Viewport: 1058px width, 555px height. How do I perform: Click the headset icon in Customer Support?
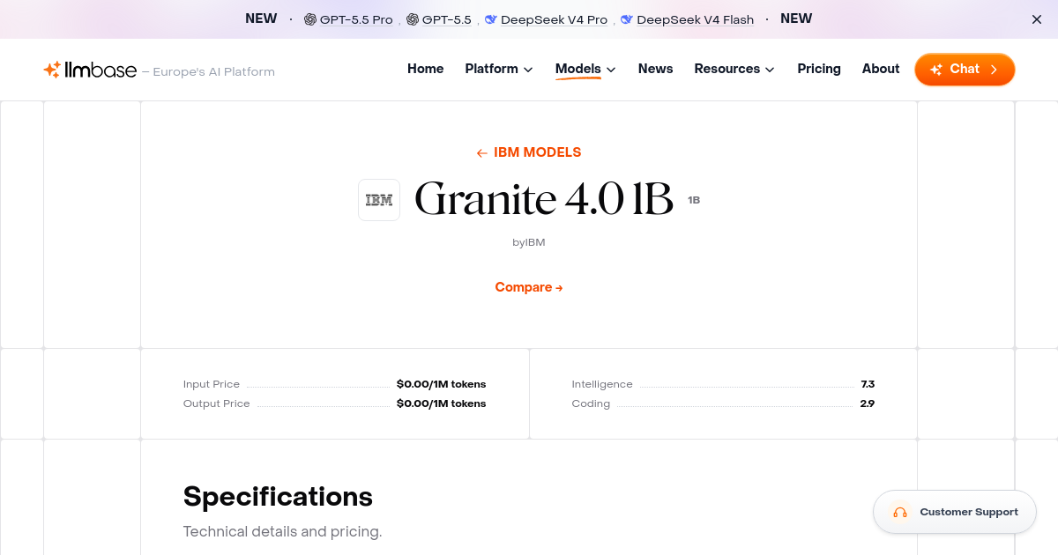click(900, 512)
